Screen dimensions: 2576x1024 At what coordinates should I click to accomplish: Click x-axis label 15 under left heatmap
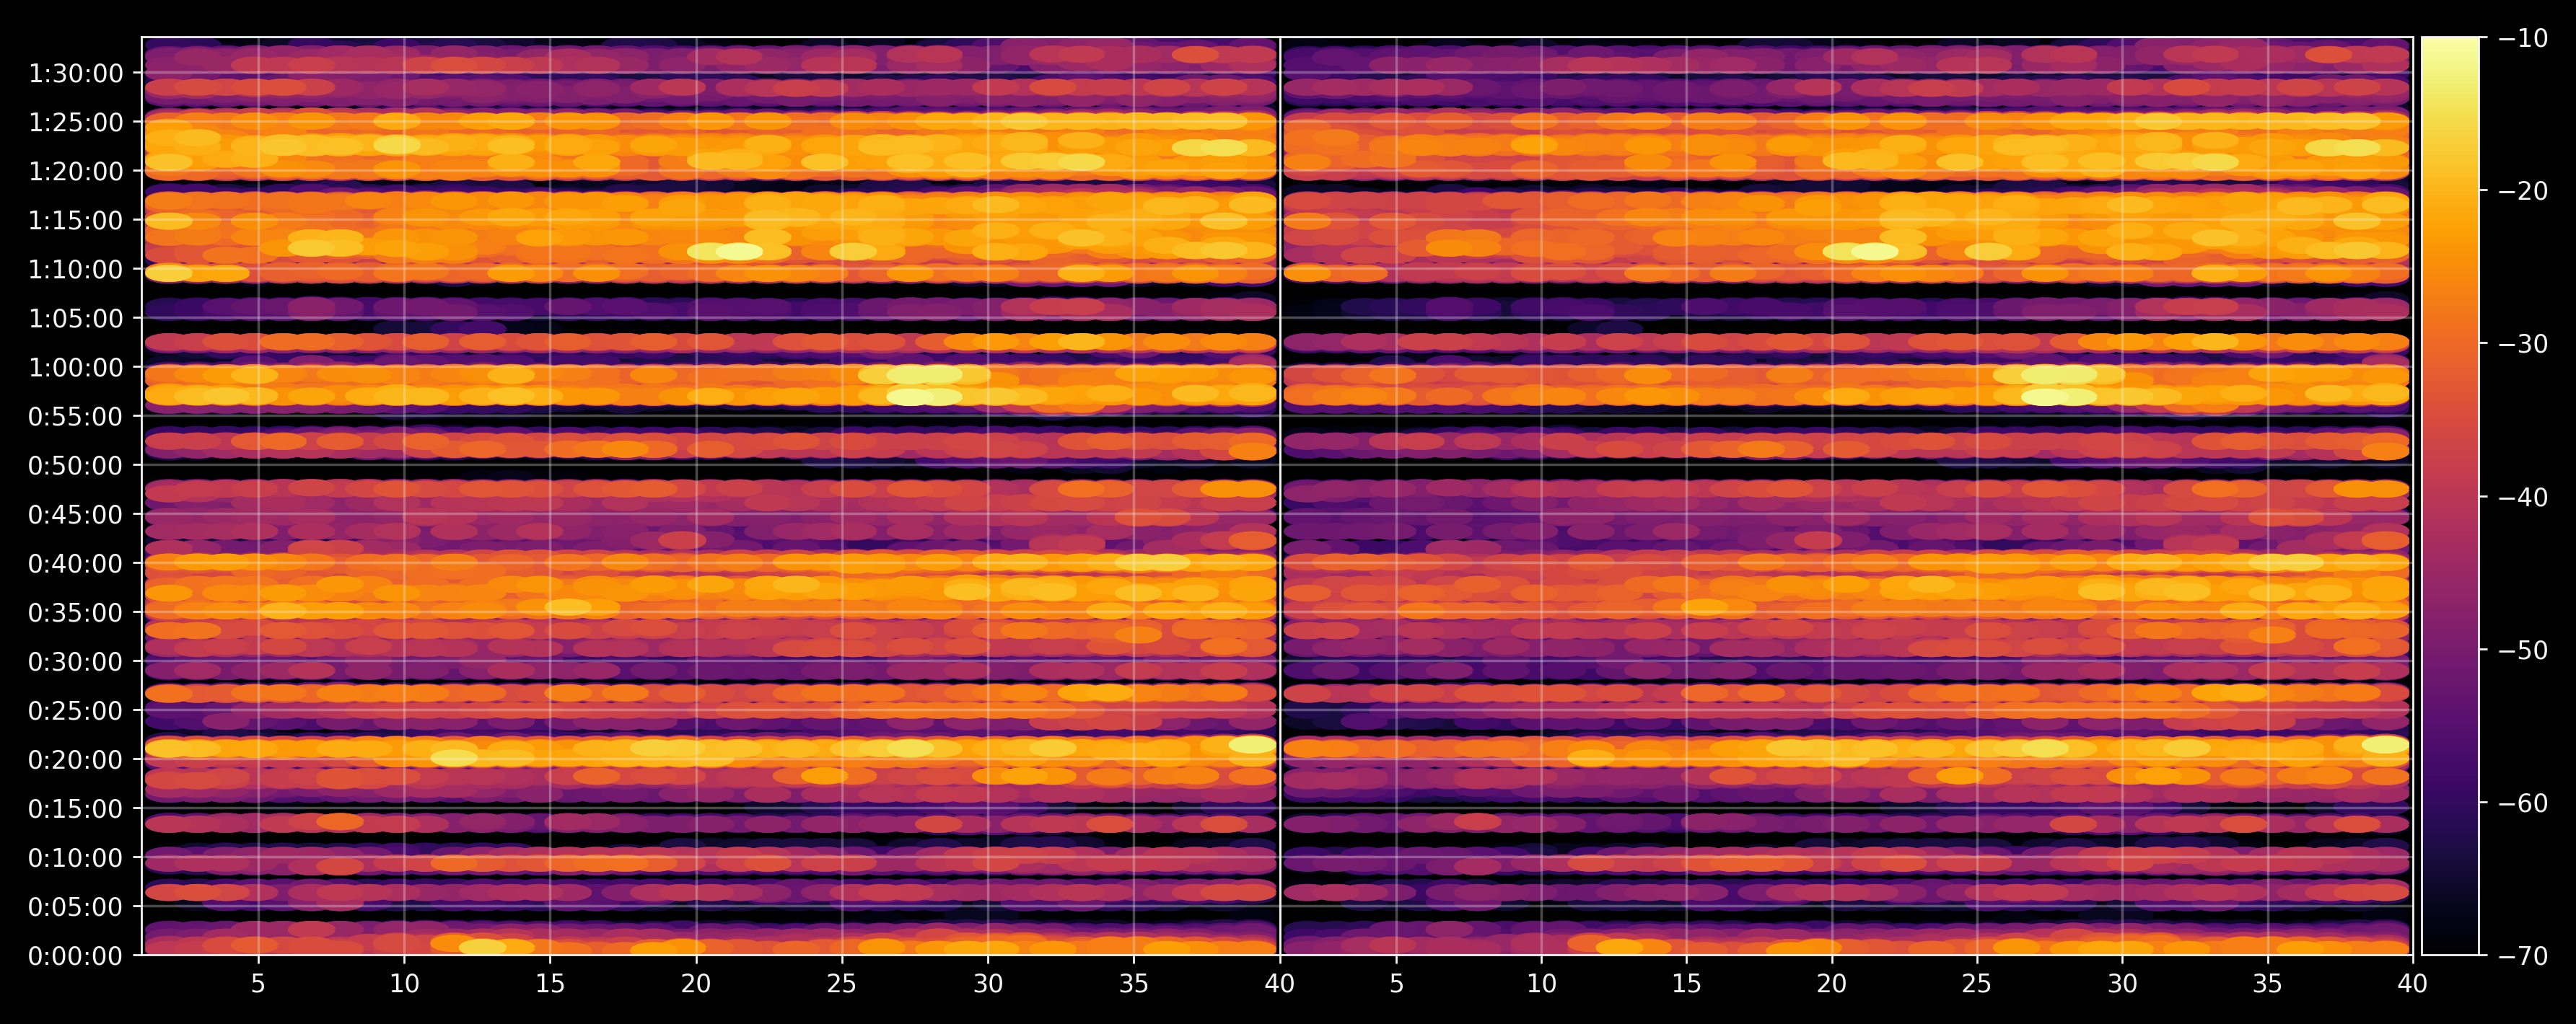pyautogui.click(x=550, y=984)
